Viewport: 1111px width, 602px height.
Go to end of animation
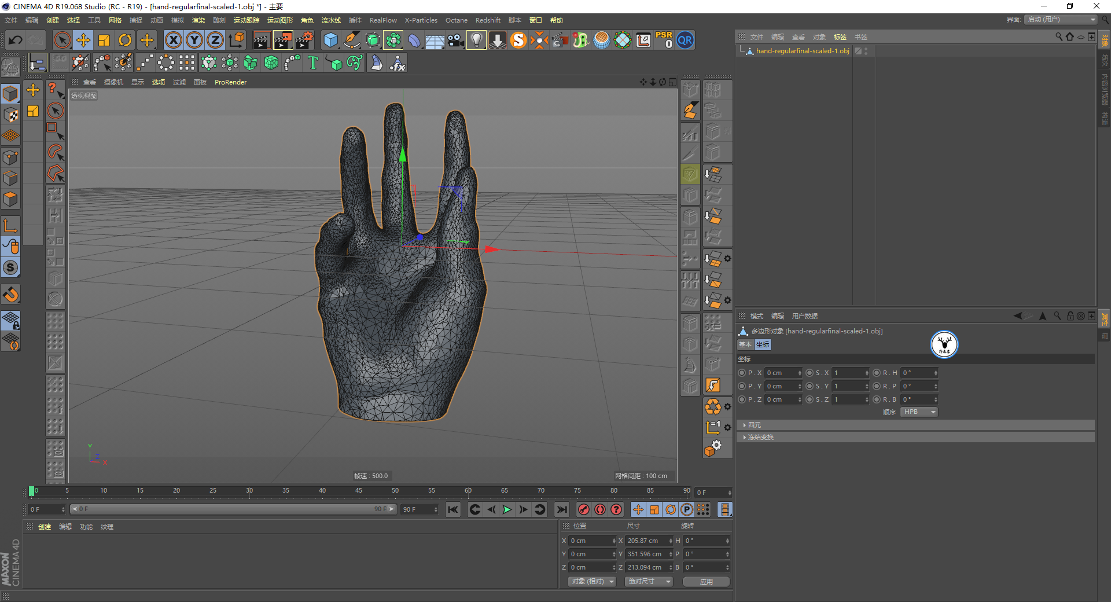561,509
